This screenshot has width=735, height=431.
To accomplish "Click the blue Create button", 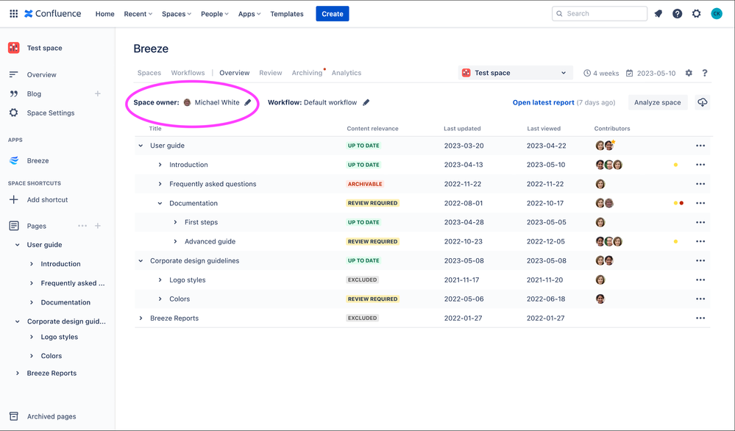I will pos(333,14).
